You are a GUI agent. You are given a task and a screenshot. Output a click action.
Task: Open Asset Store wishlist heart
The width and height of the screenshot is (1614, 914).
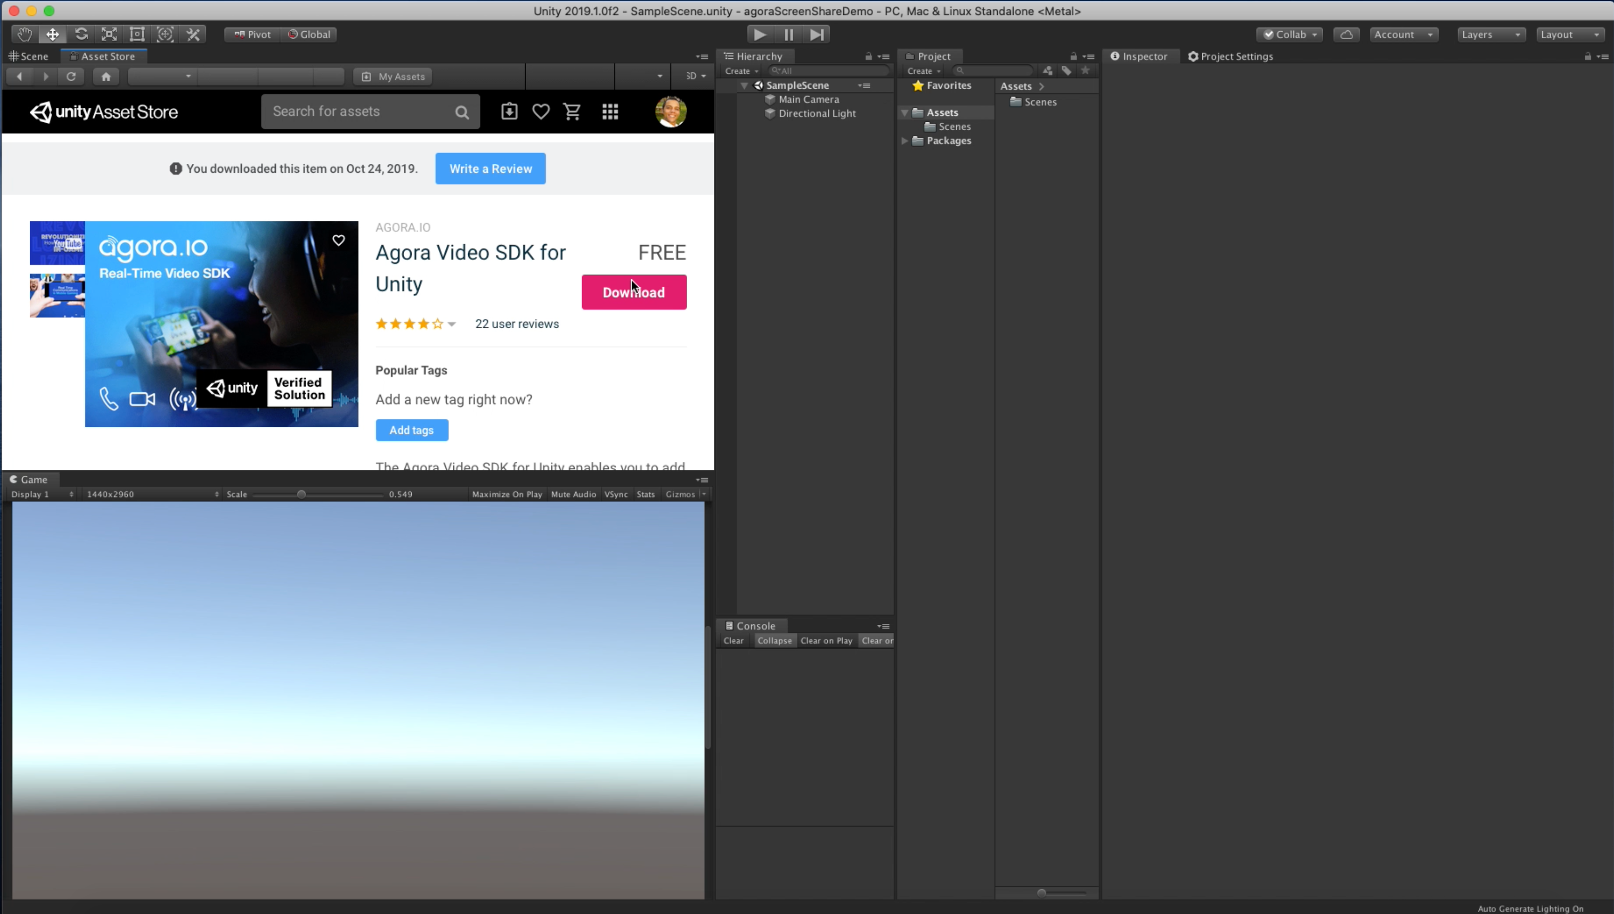coord(540,112)
